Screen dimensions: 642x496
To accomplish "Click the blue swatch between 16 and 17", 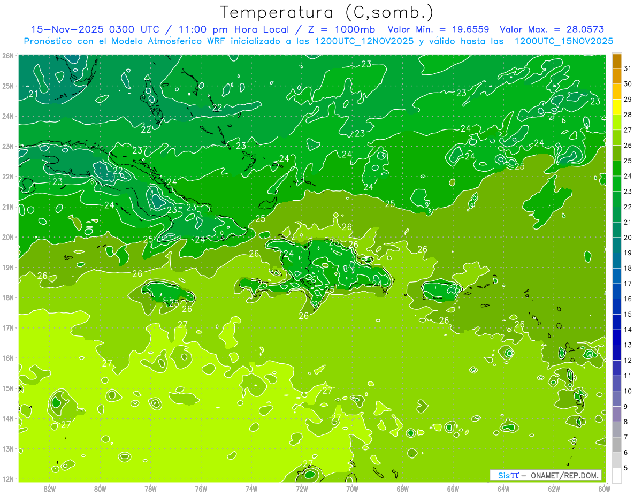I will coord(617,291).
